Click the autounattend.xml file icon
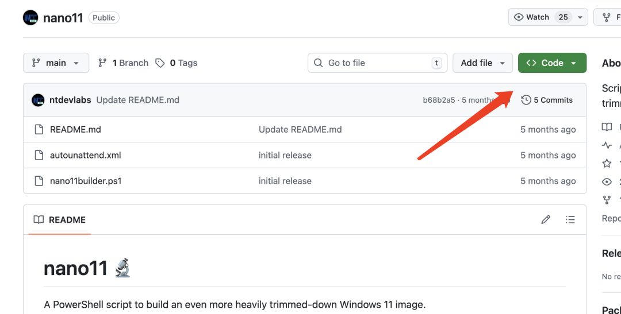621x314 pixels. coord(39,155)
